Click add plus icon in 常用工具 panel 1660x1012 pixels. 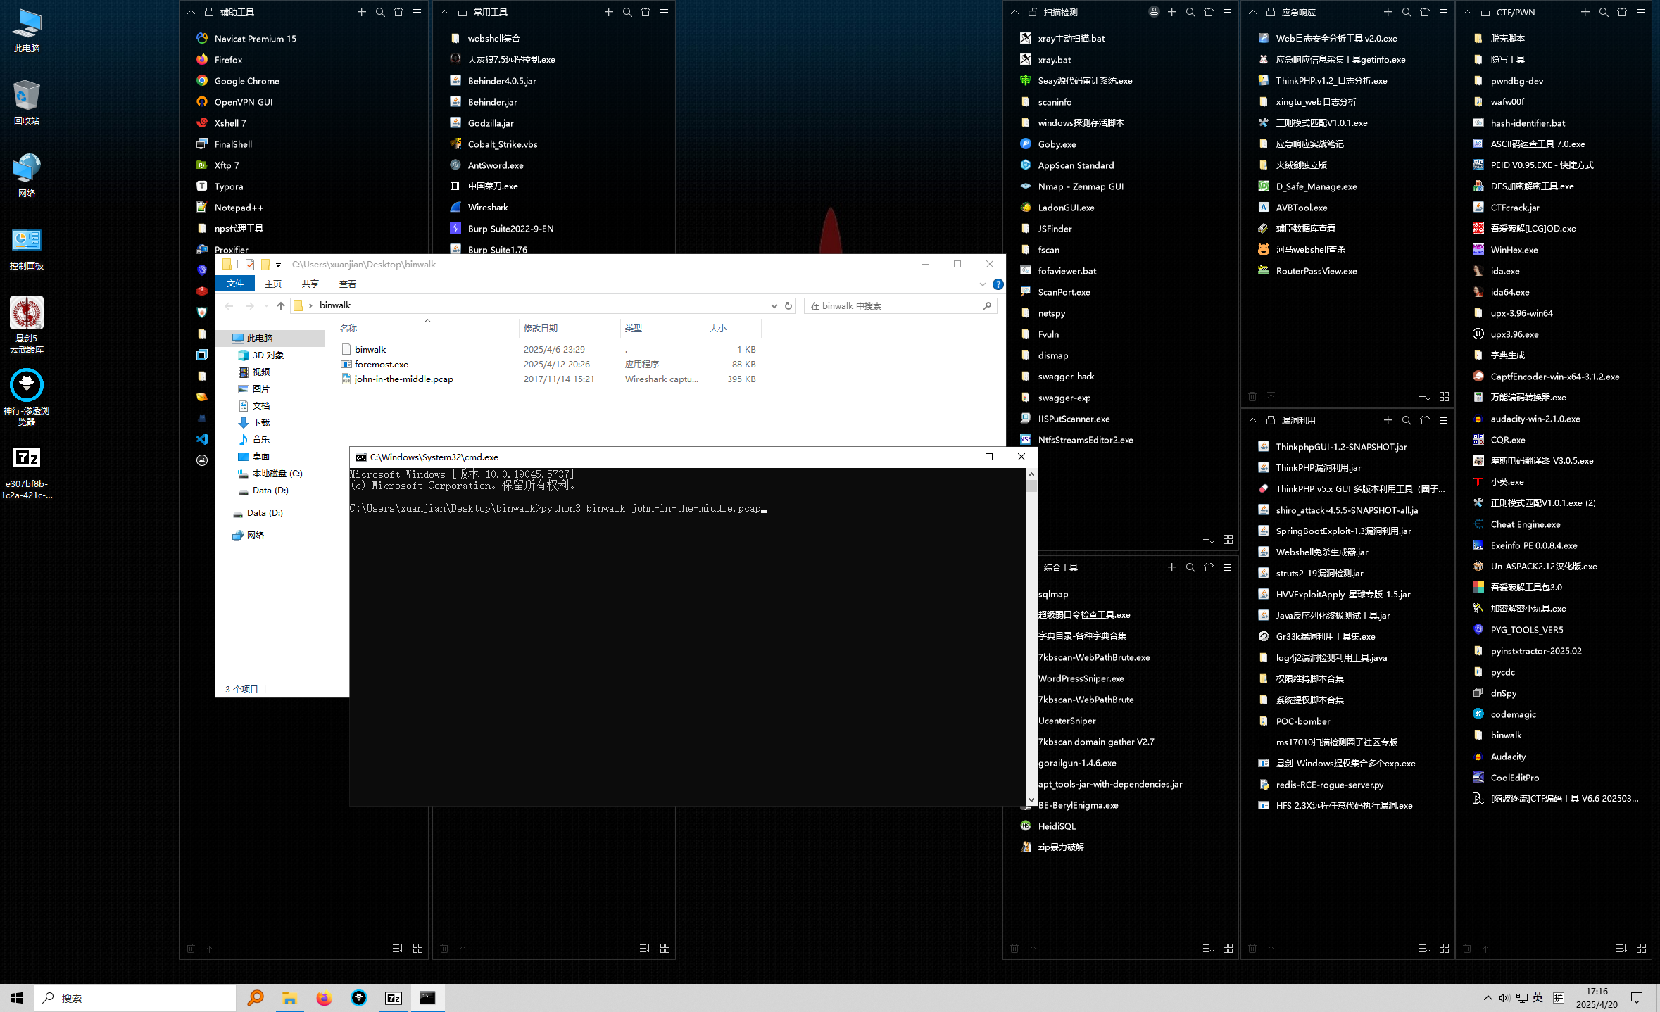pyautogui.click(x=609, y=12)
